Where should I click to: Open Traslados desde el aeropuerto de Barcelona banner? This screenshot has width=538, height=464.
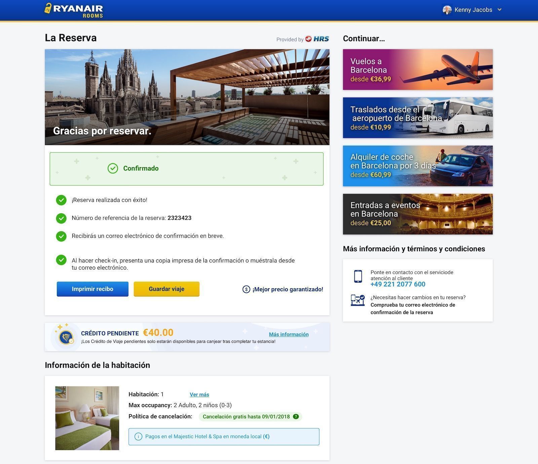[x=418, y=118]
